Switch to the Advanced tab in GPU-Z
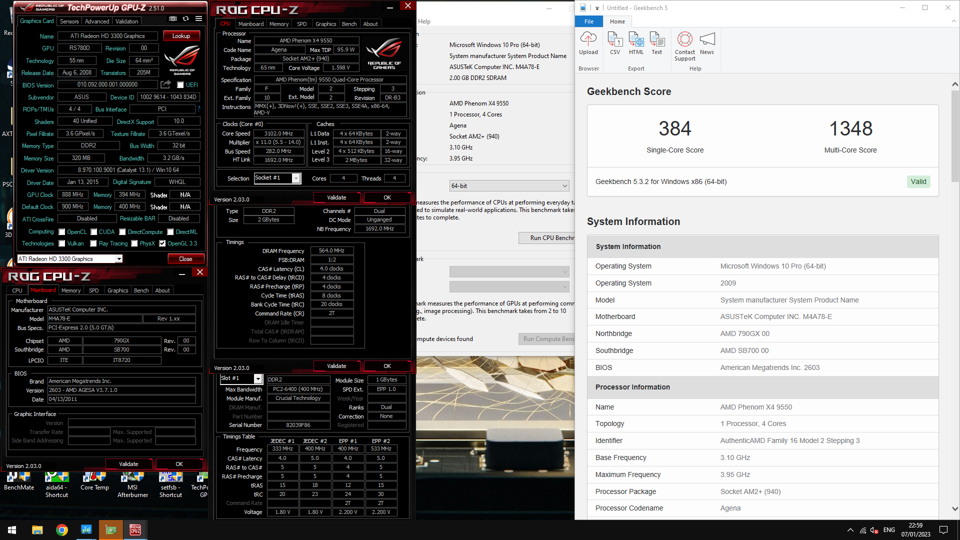Viewport: 960px width, 540px height. click(x=97, y=21)
